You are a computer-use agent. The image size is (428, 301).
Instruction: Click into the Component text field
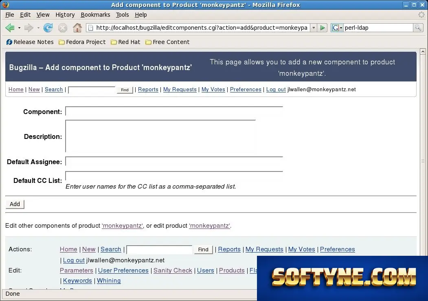174,111
